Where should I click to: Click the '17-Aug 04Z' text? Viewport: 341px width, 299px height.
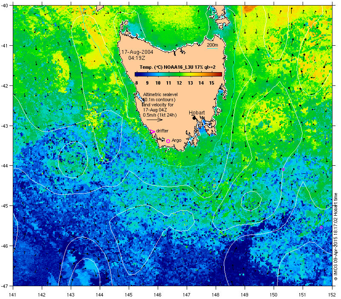[155, 110]
